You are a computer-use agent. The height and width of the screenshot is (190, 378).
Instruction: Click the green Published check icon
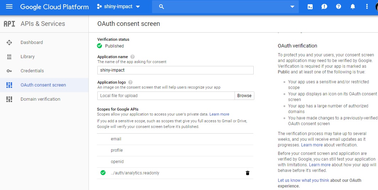click(x=99, y=46)
